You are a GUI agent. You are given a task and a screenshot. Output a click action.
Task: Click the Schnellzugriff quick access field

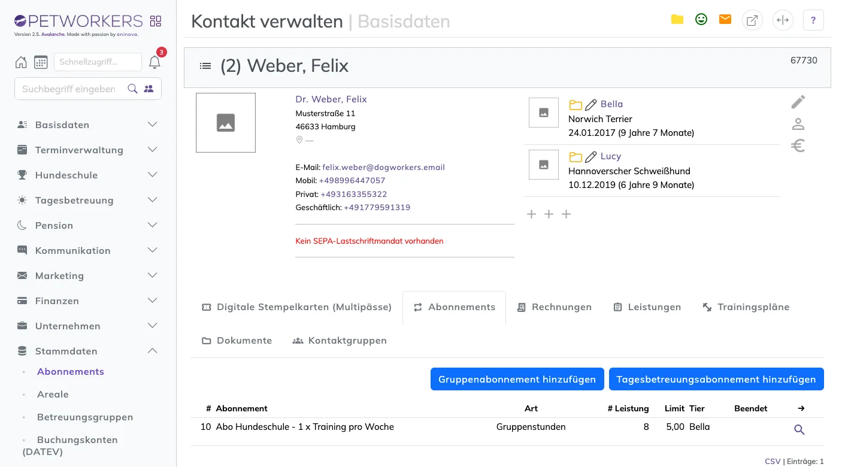tap(98, 62)
